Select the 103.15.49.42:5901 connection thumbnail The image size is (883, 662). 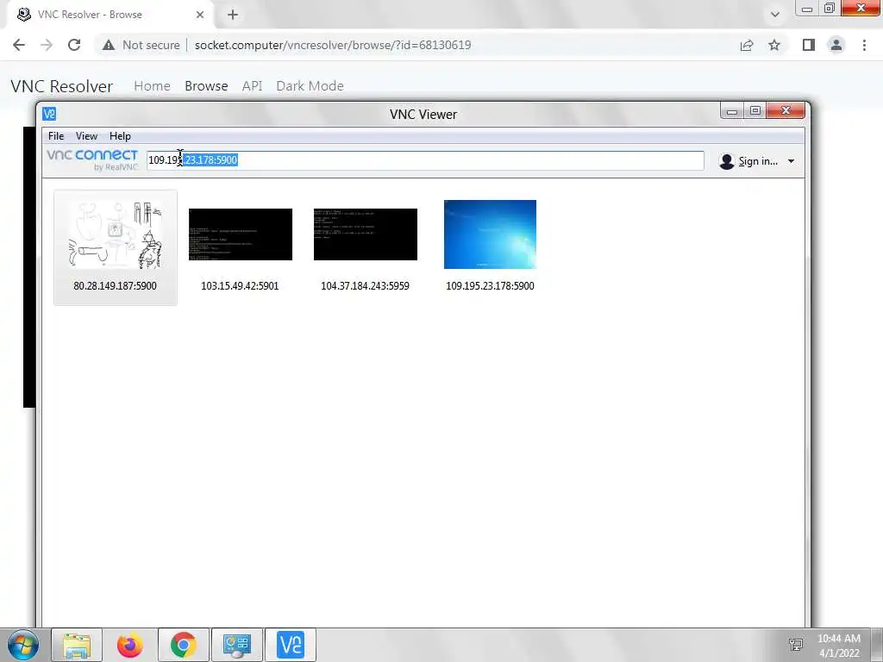coord(241,234)
